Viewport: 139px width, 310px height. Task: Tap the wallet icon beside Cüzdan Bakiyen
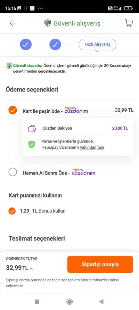coord(32,128)
